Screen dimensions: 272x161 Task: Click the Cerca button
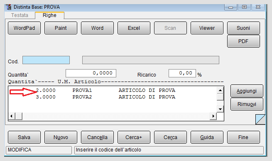point(170,137)
